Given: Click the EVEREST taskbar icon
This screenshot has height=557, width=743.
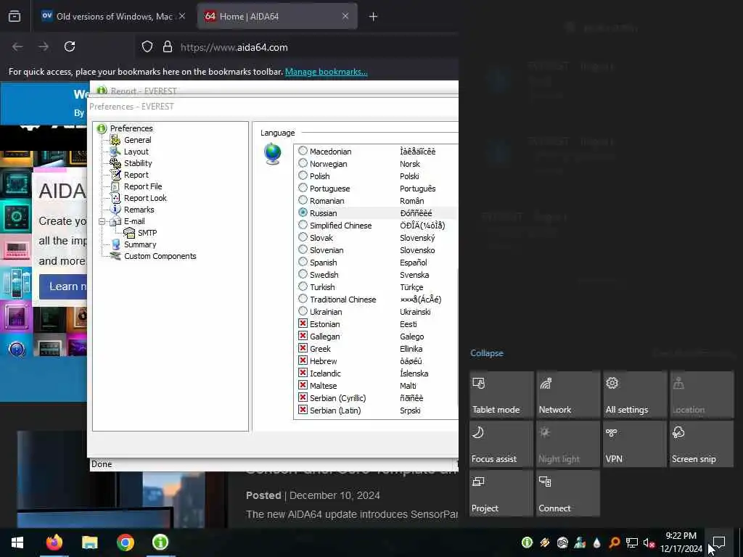Looking at the screenshot, I should click(x=160, y=542).
